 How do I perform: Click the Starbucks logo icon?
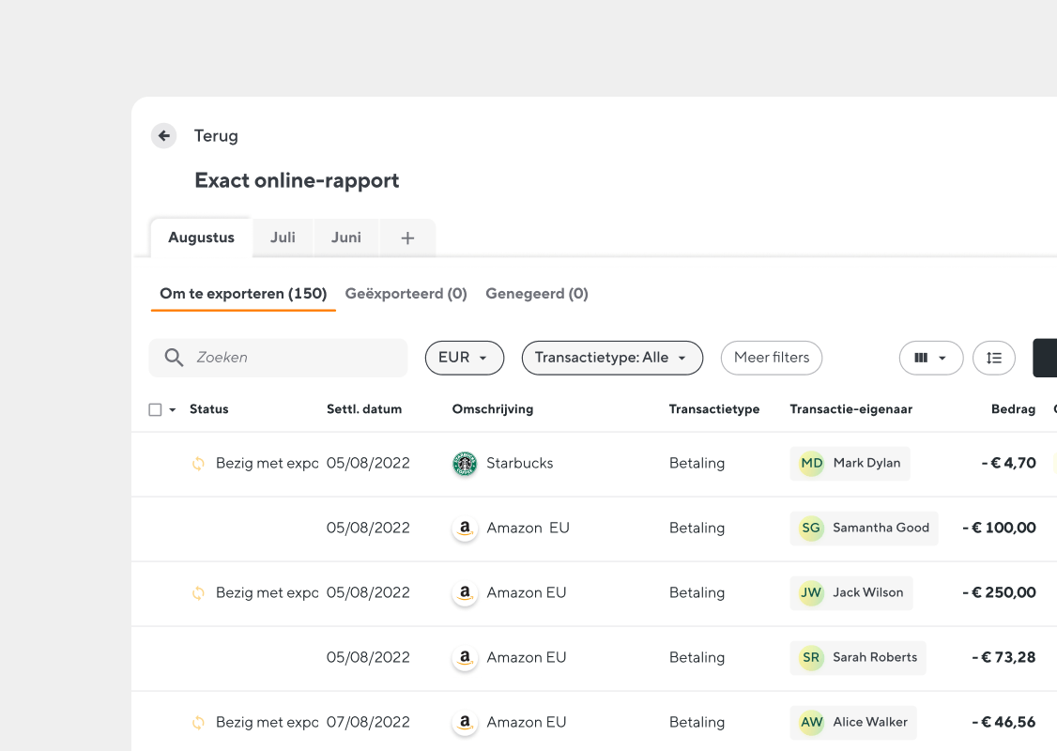point(465,464)
